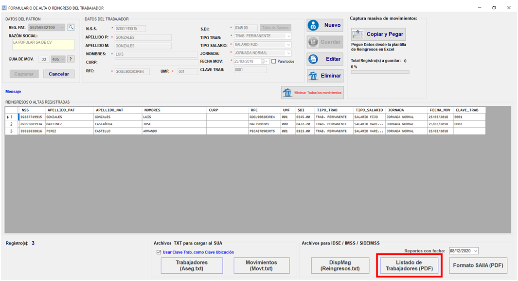The width and height of the screenshot is (518, 281).
Task: Click CLAVE_TRAB cell 0002
Action: [469, 124]
